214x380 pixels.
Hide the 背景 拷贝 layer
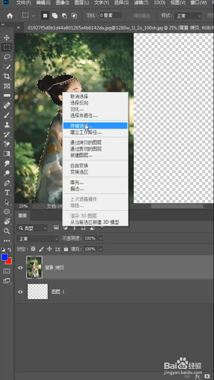[x=21, y=268]
